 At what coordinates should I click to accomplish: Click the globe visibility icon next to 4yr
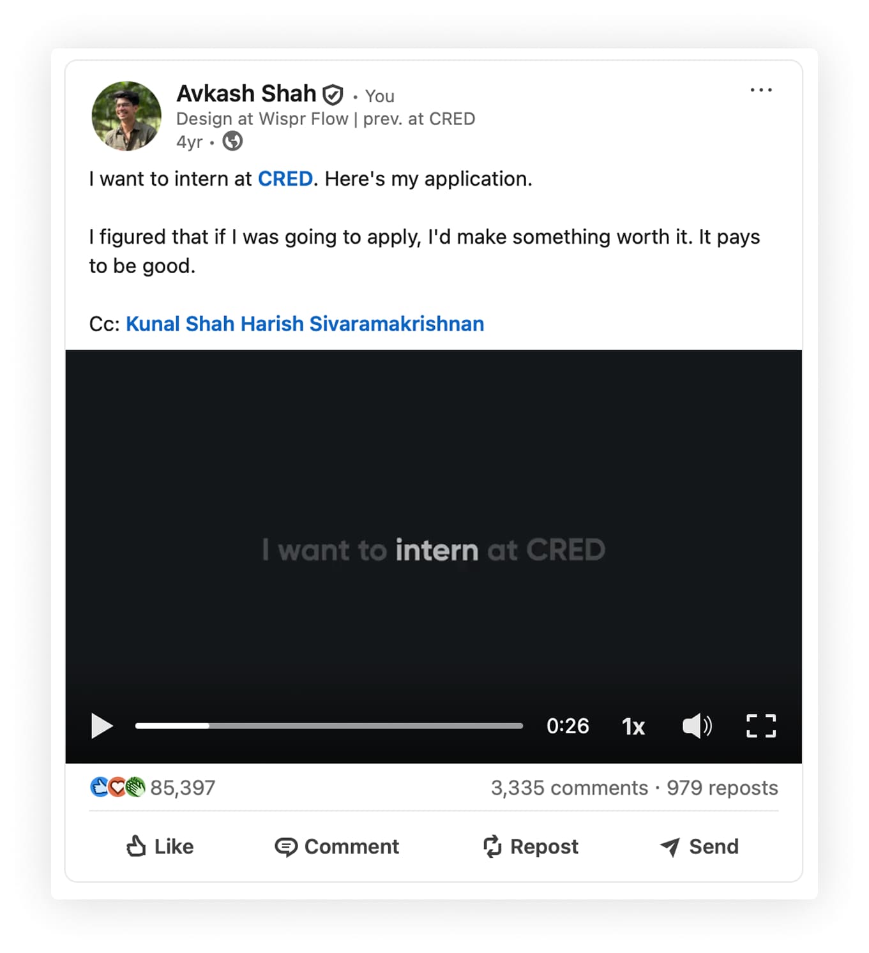click(232, 142)
